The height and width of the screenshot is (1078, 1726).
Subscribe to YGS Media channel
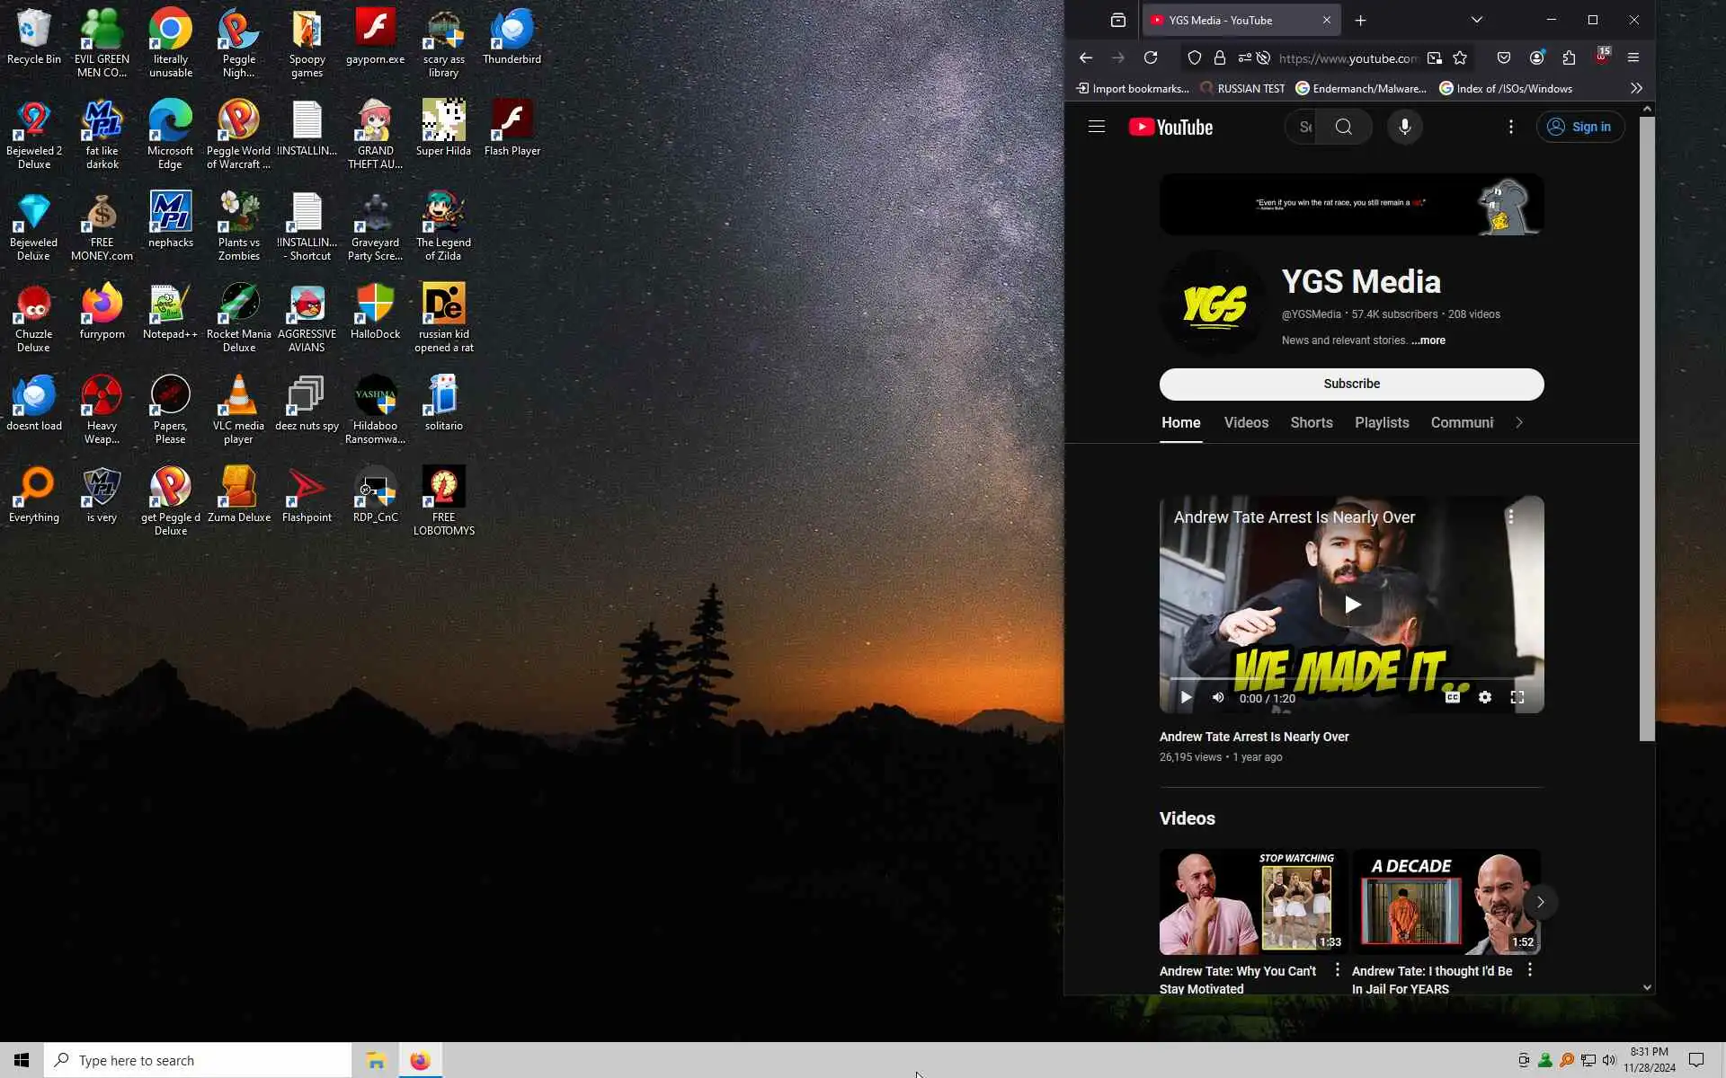[1351, 384]
